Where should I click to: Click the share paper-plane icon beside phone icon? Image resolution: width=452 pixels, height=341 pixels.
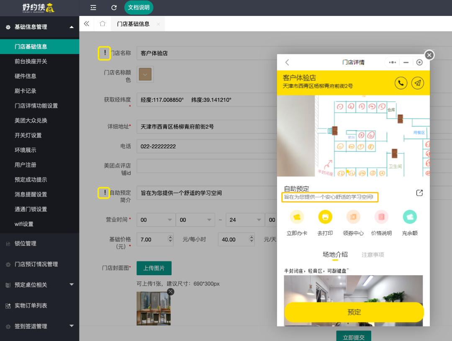click(418, 83)
